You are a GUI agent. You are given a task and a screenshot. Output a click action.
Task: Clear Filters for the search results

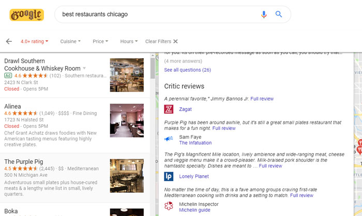[161, 41]
